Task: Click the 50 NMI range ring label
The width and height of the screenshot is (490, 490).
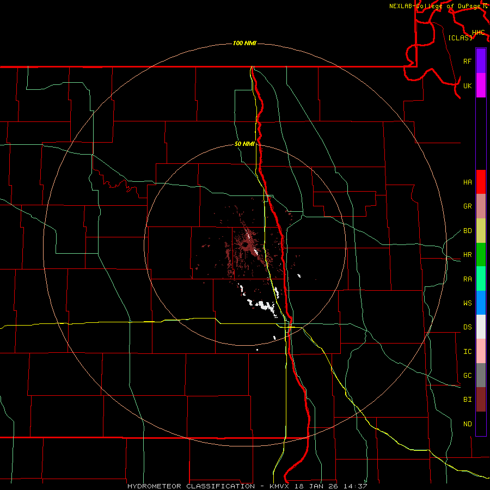Action: coord(244,144)
